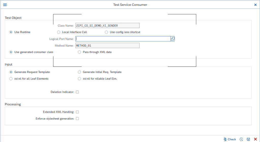Screen dimensions: 260x142
Task: Open the hamburger menu in title bar
Action: (x=5, y=5)
